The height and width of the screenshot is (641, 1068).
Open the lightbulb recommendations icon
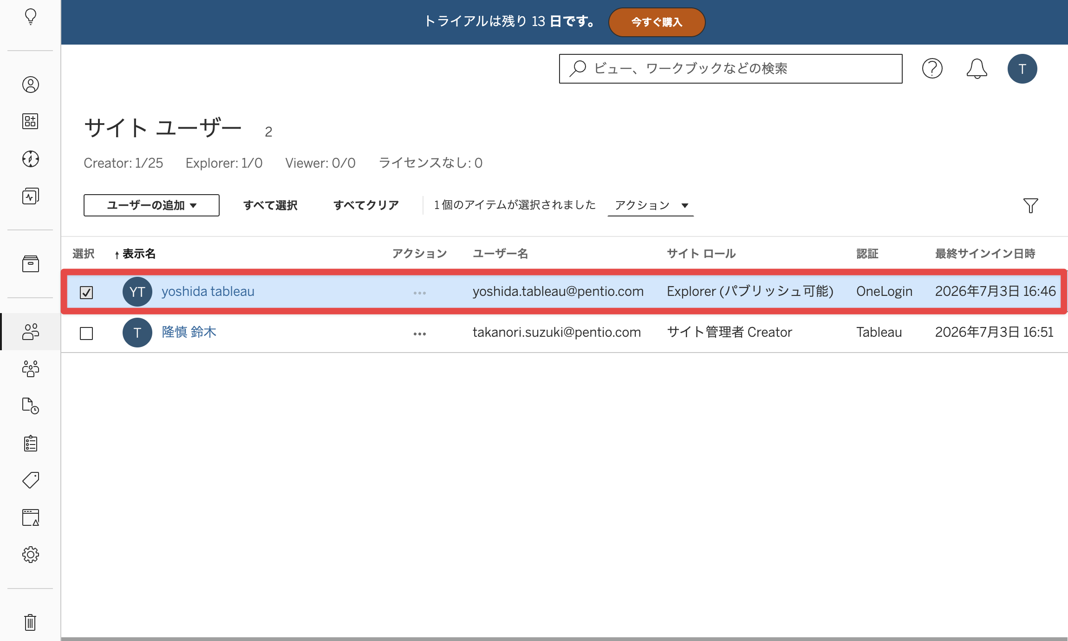pos(31,17)
